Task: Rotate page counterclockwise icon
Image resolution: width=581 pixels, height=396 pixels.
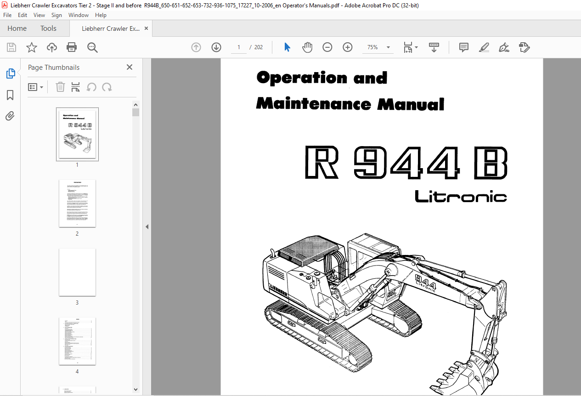Action: [x=91, y=87]
